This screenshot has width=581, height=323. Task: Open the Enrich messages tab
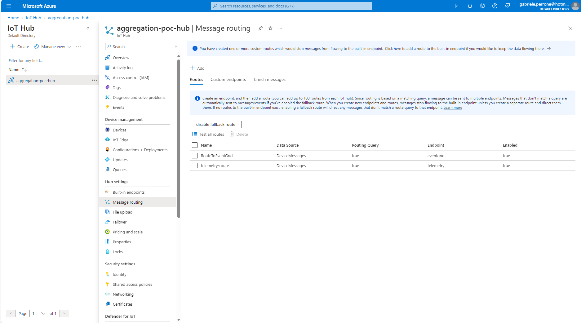click(269, 79)
